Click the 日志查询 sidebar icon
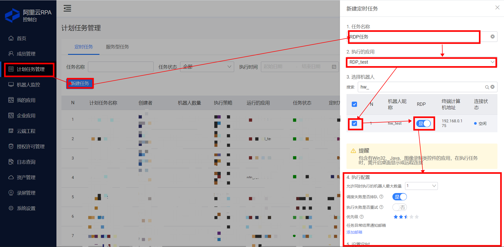The image size is (504, 247). [x=11, y=162]
